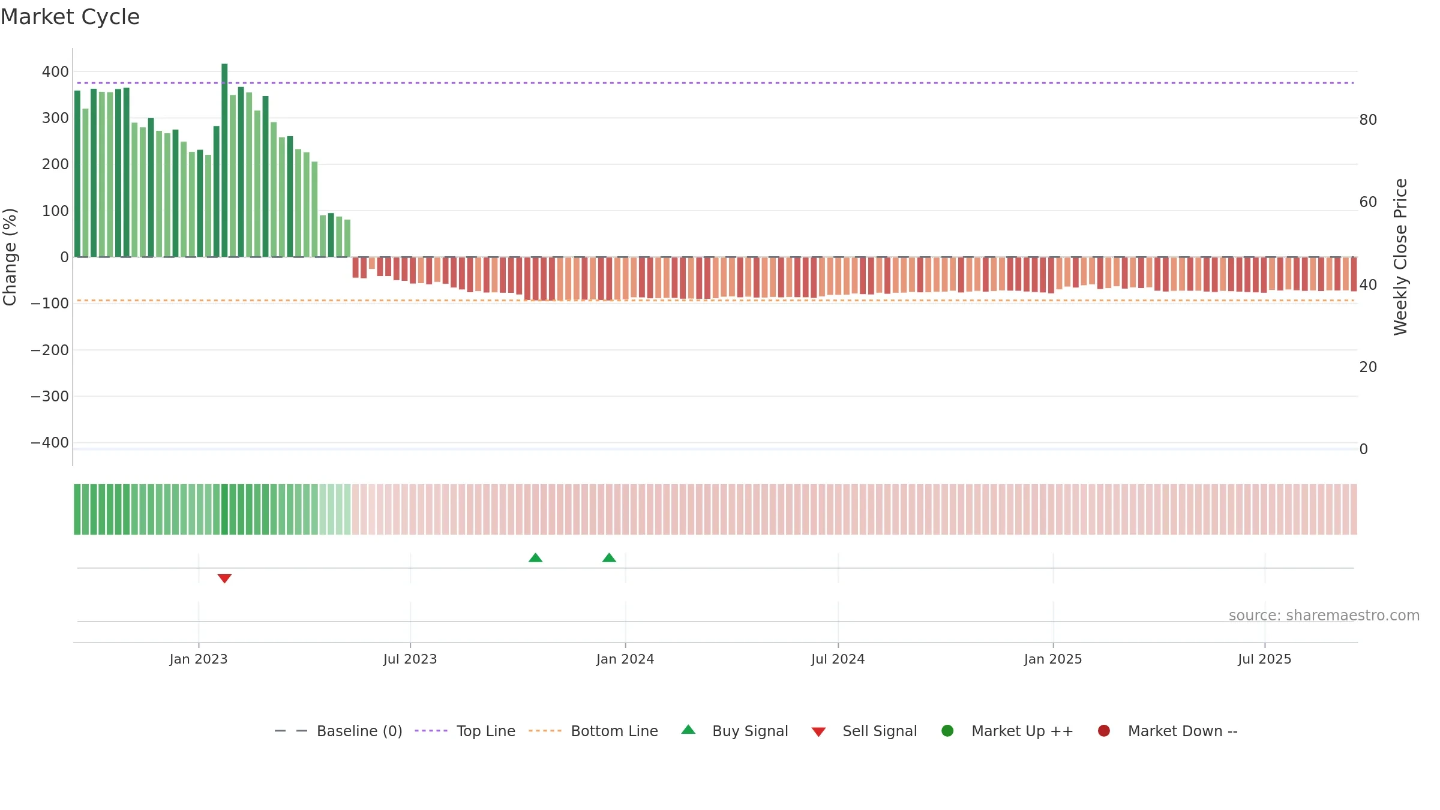Click the −100 tick on the left axis
This screenshot has width=1440, height=810.
[x=50, y=304]
